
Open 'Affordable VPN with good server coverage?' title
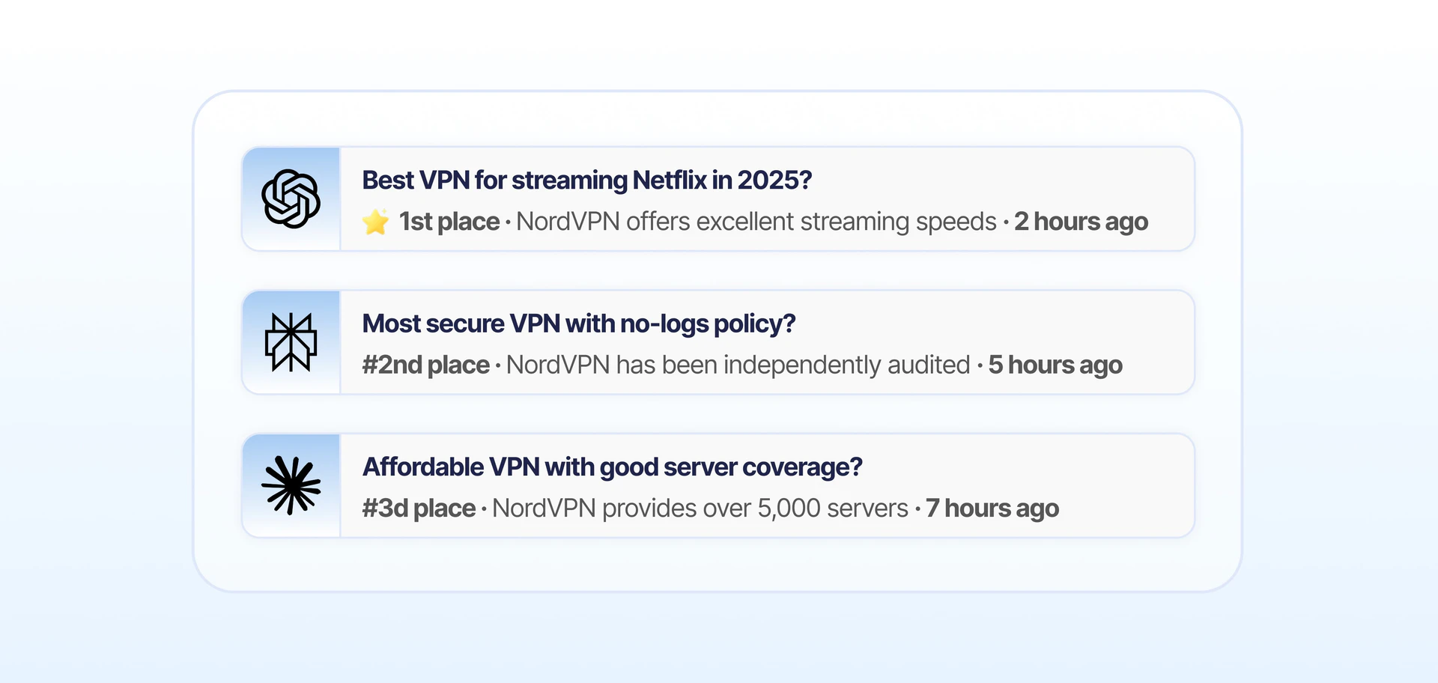(612, 467)
